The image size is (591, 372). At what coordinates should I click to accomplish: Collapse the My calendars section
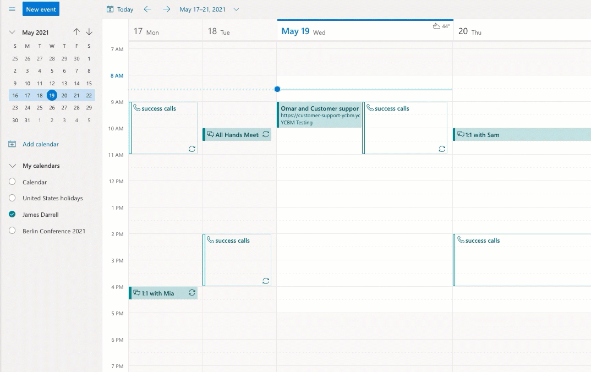pyautogui.click(x=12, y=166)
